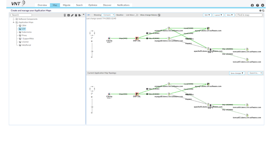Screen dimensions: 271x152
Task: Open the View dropdown menu
Action: (x=230, y=15)
